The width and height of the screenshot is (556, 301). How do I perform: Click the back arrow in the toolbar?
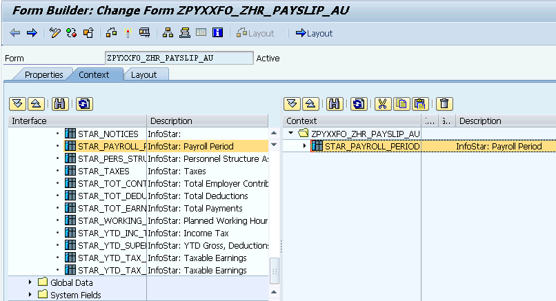14,33
